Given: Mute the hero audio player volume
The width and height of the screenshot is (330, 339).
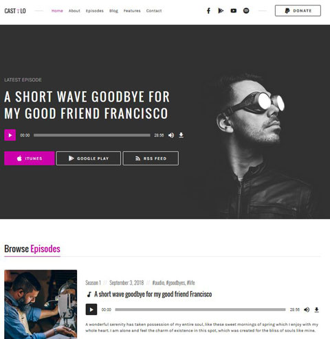Looking at the screenshot, I should pos(171,135).
